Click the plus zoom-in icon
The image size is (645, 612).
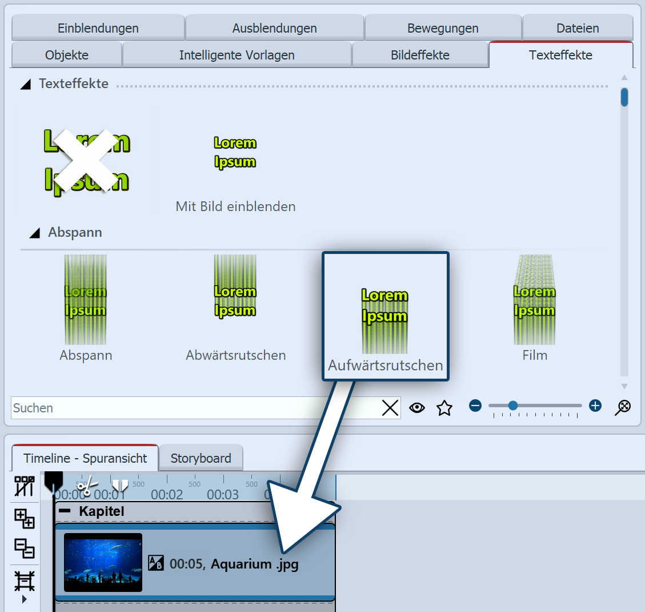[x=595, y=406]
